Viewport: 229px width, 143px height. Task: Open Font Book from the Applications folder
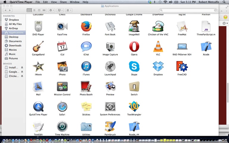point(110,27)
